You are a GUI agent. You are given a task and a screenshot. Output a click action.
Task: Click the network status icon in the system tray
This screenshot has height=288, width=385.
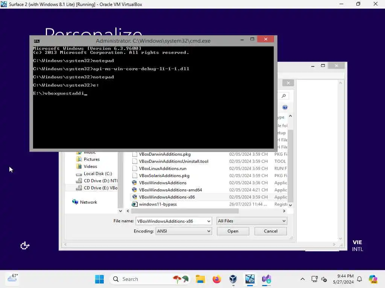pos(314,279)
